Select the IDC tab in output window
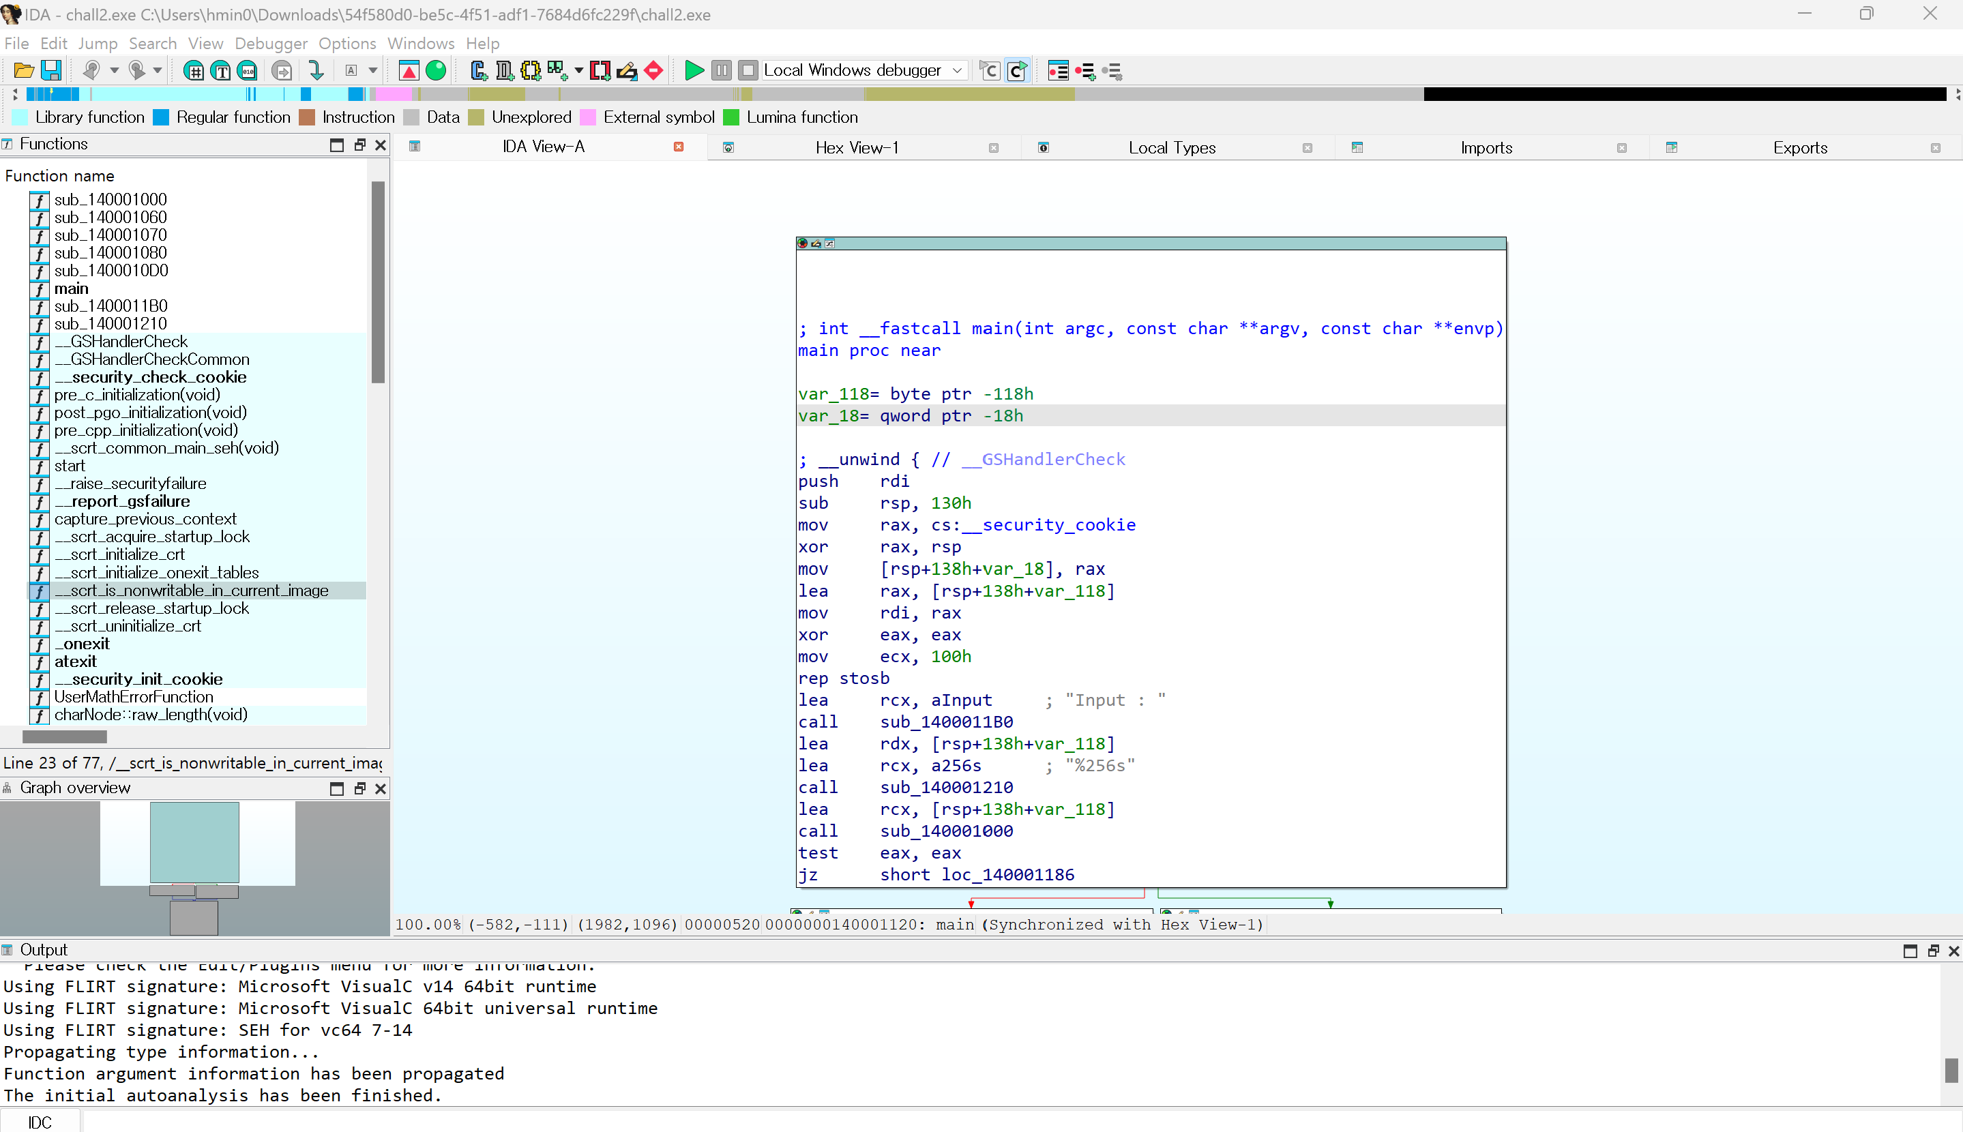This screenshot has height=1132, width=1963. tap(39, 1122)
